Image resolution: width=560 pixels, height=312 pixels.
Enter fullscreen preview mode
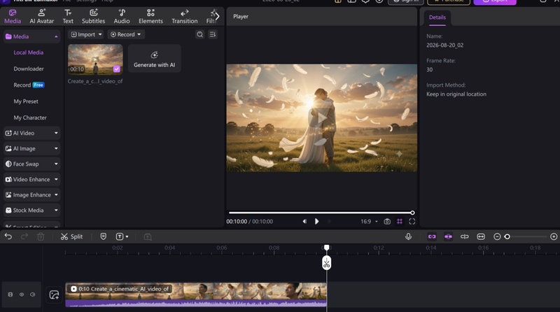[412, 221]
